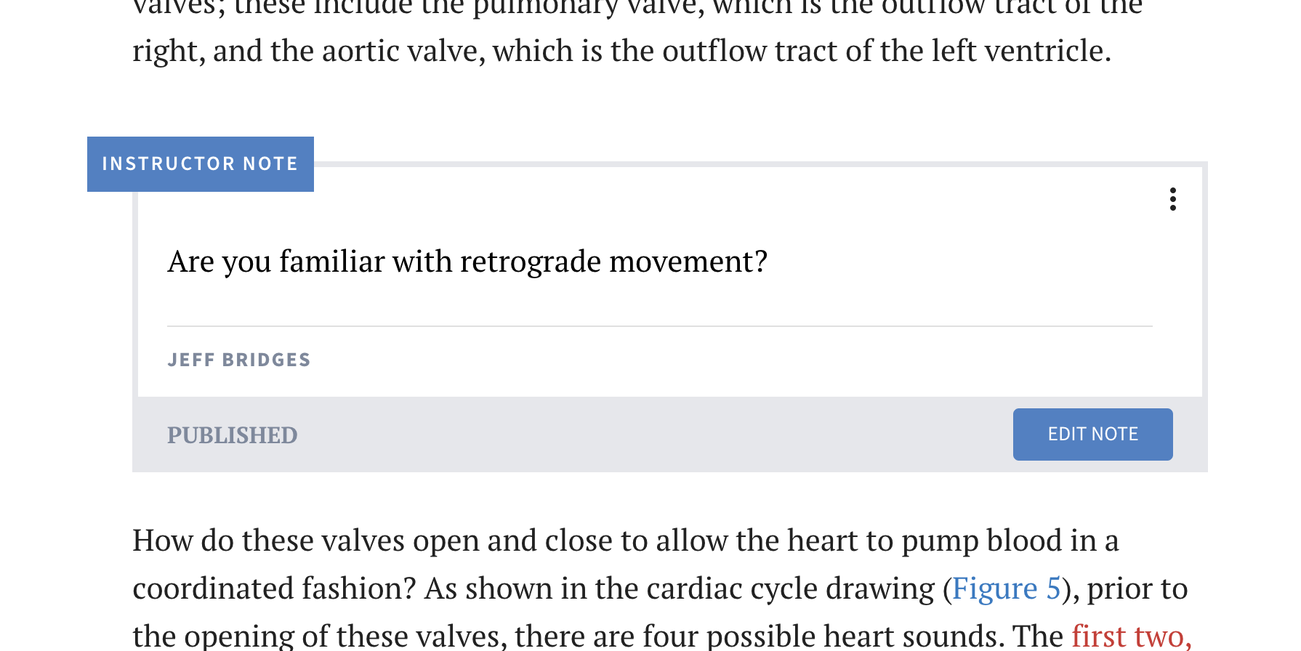Click the EDIT NOTE button

pyautogui.click(x=1092, y=434)
